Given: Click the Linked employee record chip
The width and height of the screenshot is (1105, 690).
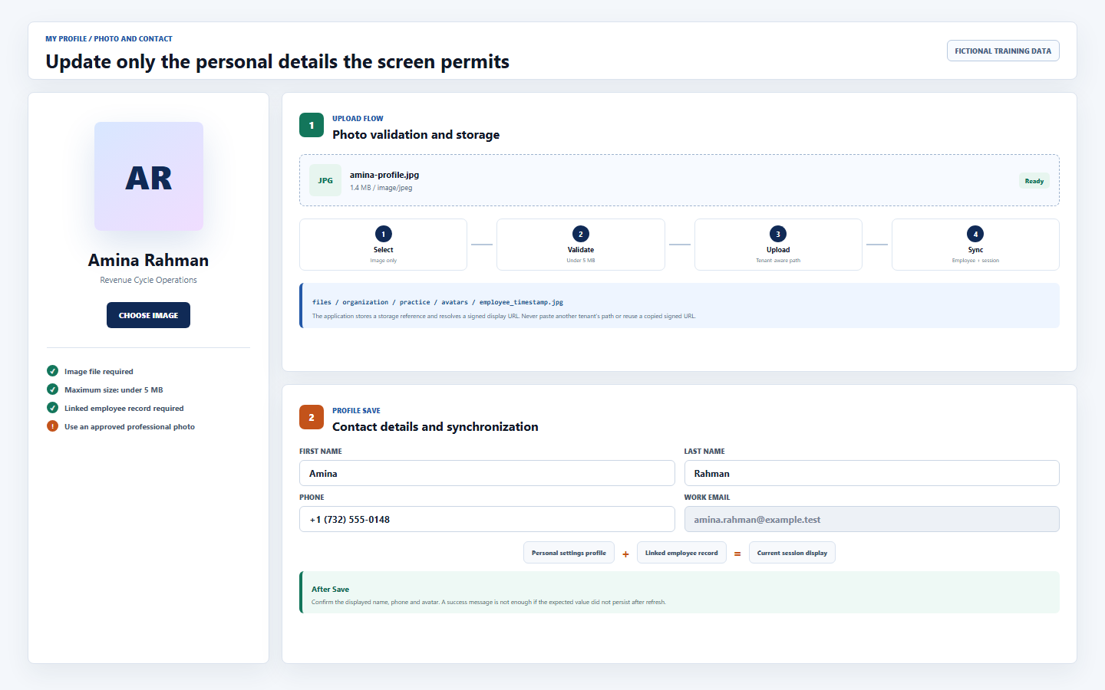Looking at the screenshot, I should 681,553.
